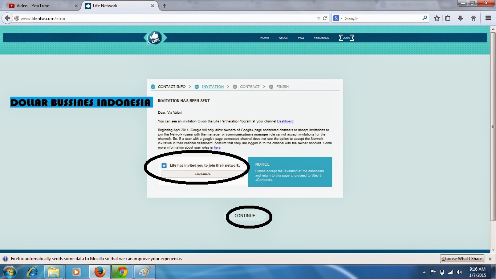Open Google Chrome from taskbar

122,272
